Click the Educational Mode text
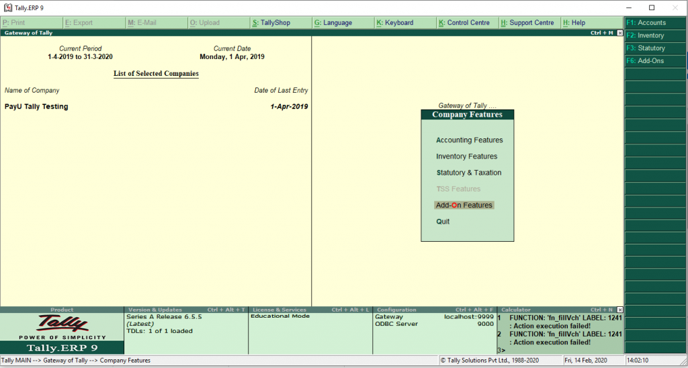 [280, 316]
